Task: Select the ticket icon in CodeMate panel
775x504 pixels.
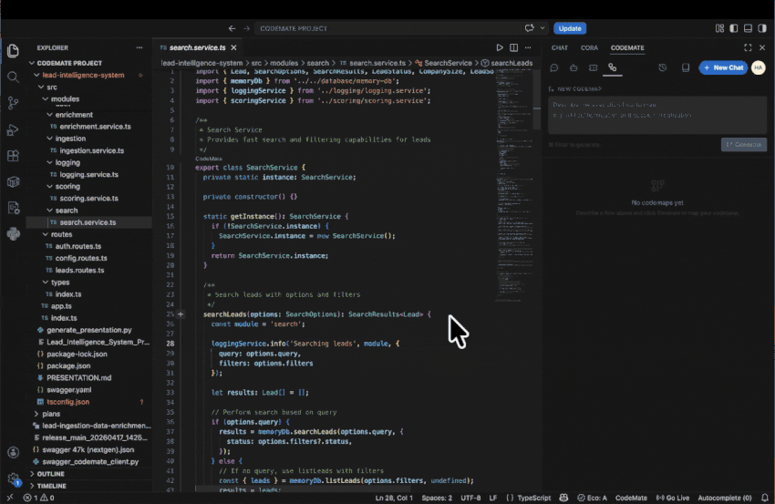Action: pos(594,67)
